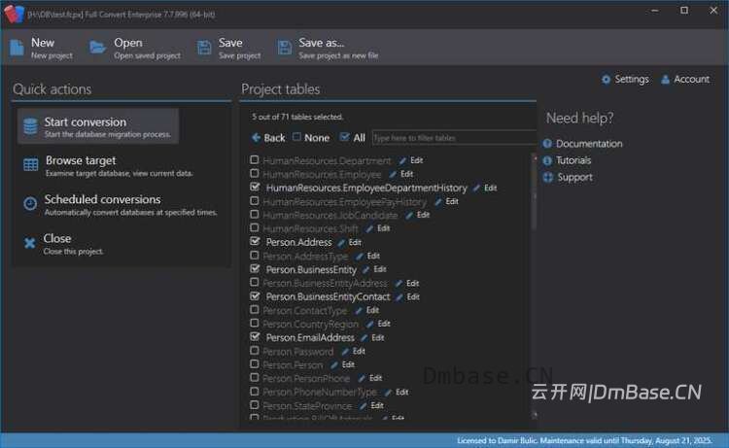The width and height of the screenshot is (729, 448).
Task: Start the database migration process
Action: [x=98, y=126]
